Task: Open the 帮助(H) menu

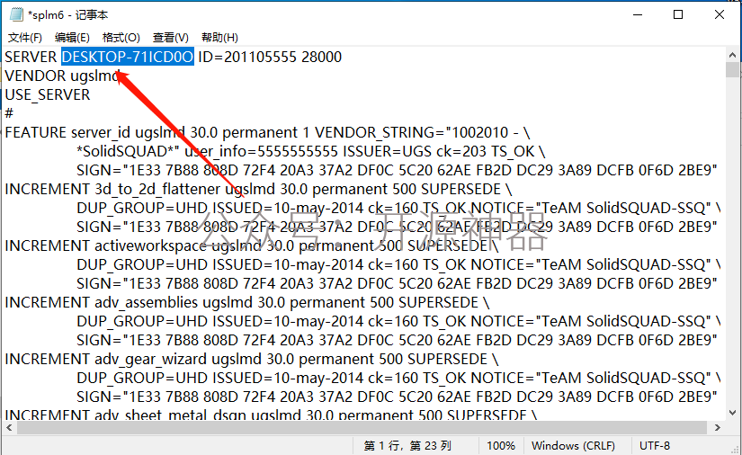Action: click(219, 38)
